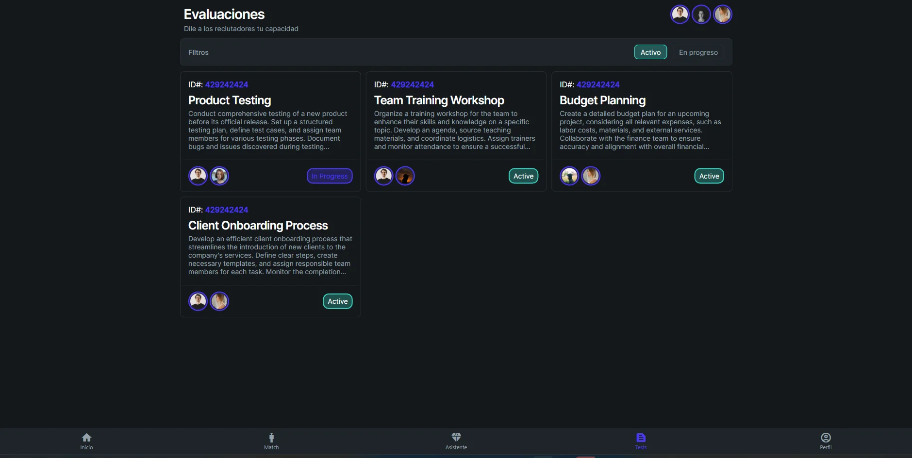Open the Team Training Workshop card title
The width and height of the screenshot is (912, 458).
tap(439, 100)
